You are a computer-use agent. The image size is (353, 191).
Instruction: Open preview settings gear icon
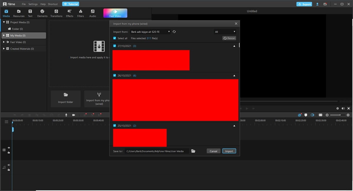pyautogui.click(x=337, y=108)
